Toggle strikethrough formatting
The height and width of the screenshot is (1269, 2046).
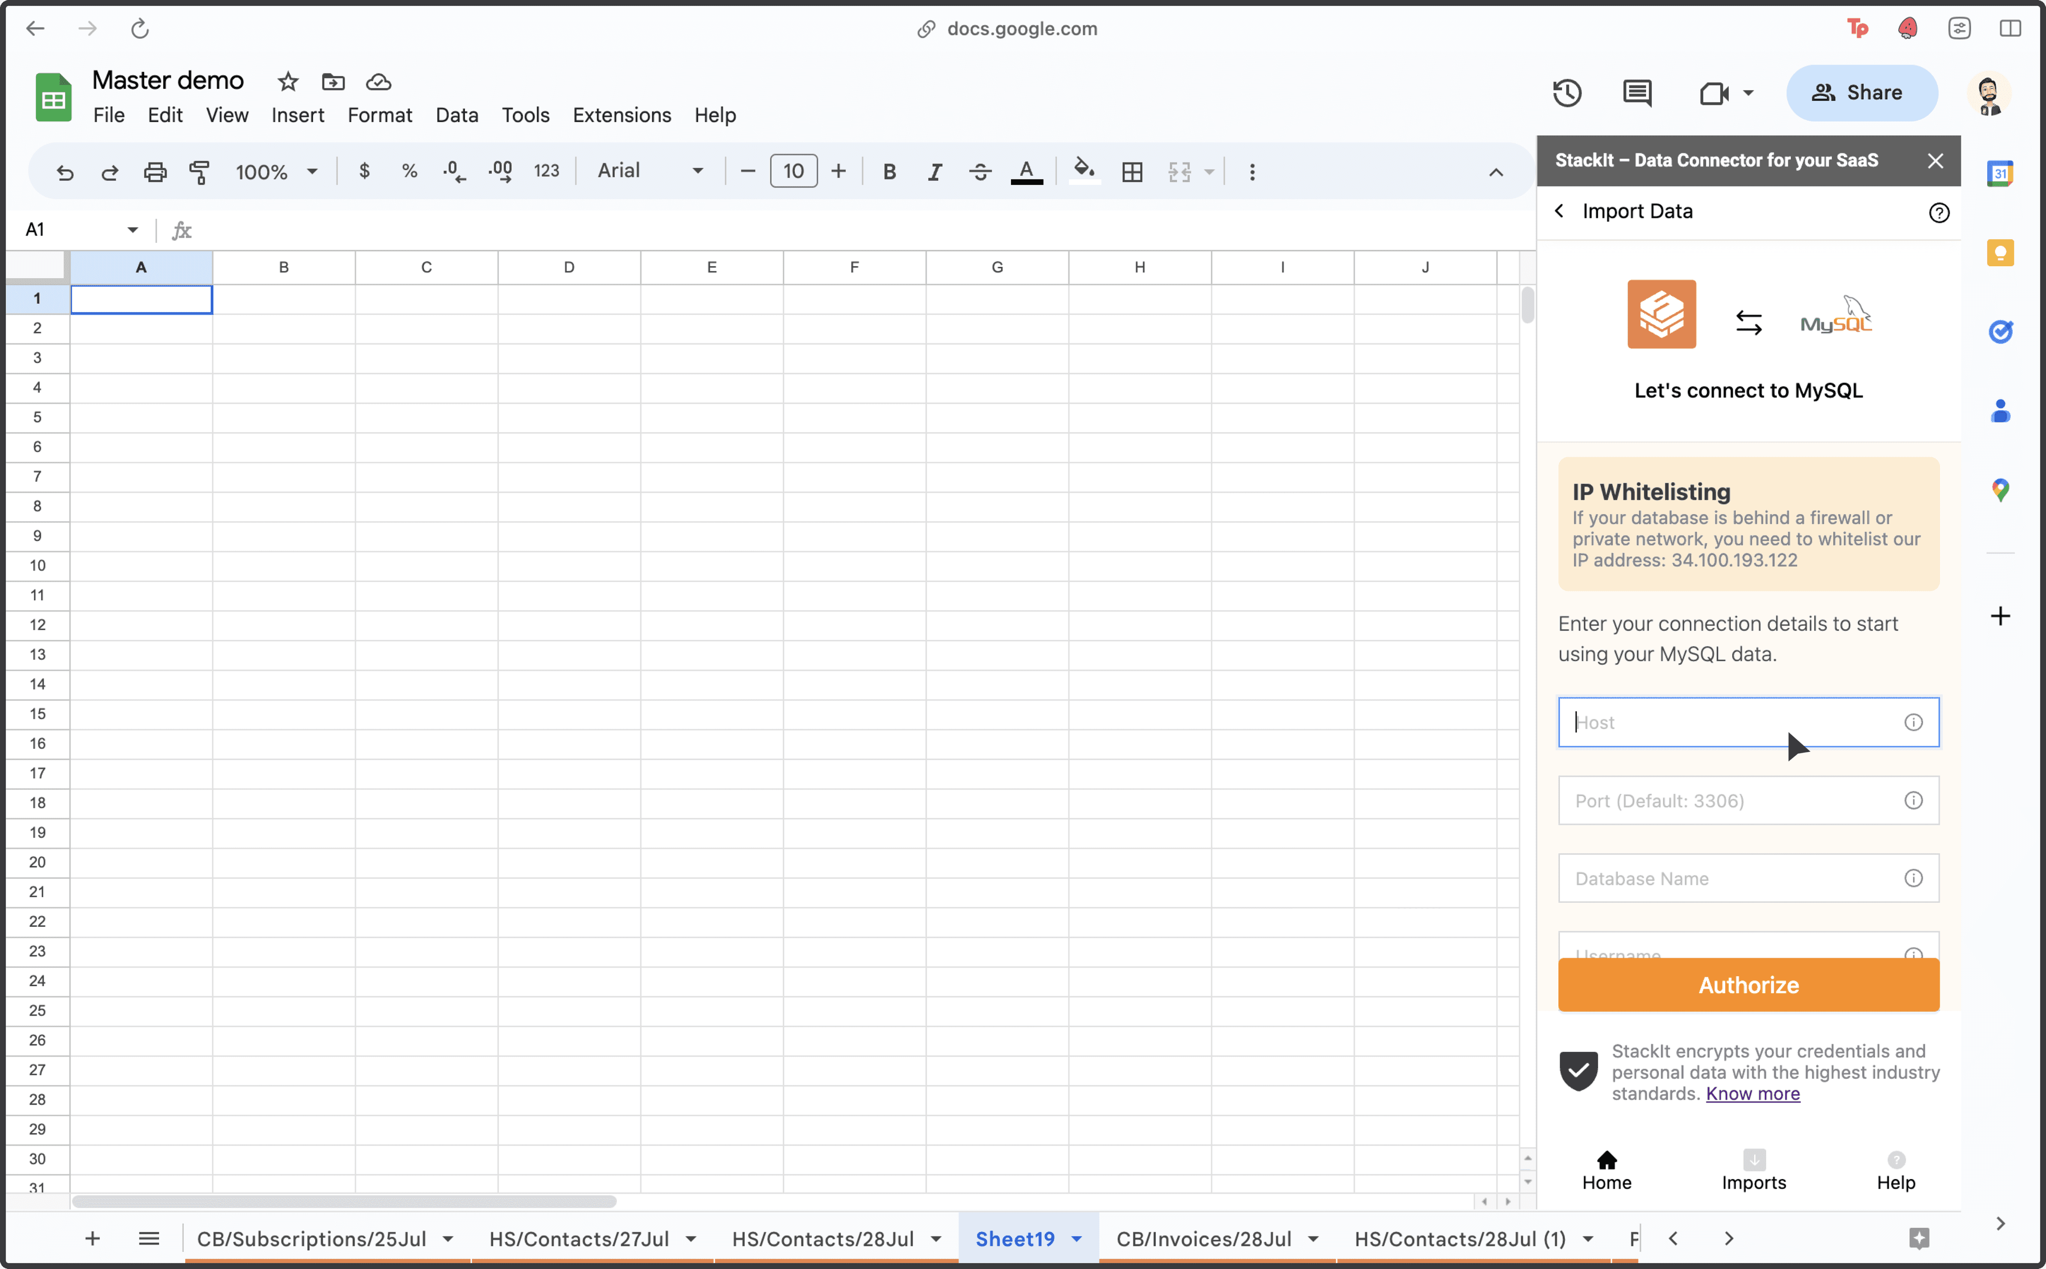pos(980,172)
